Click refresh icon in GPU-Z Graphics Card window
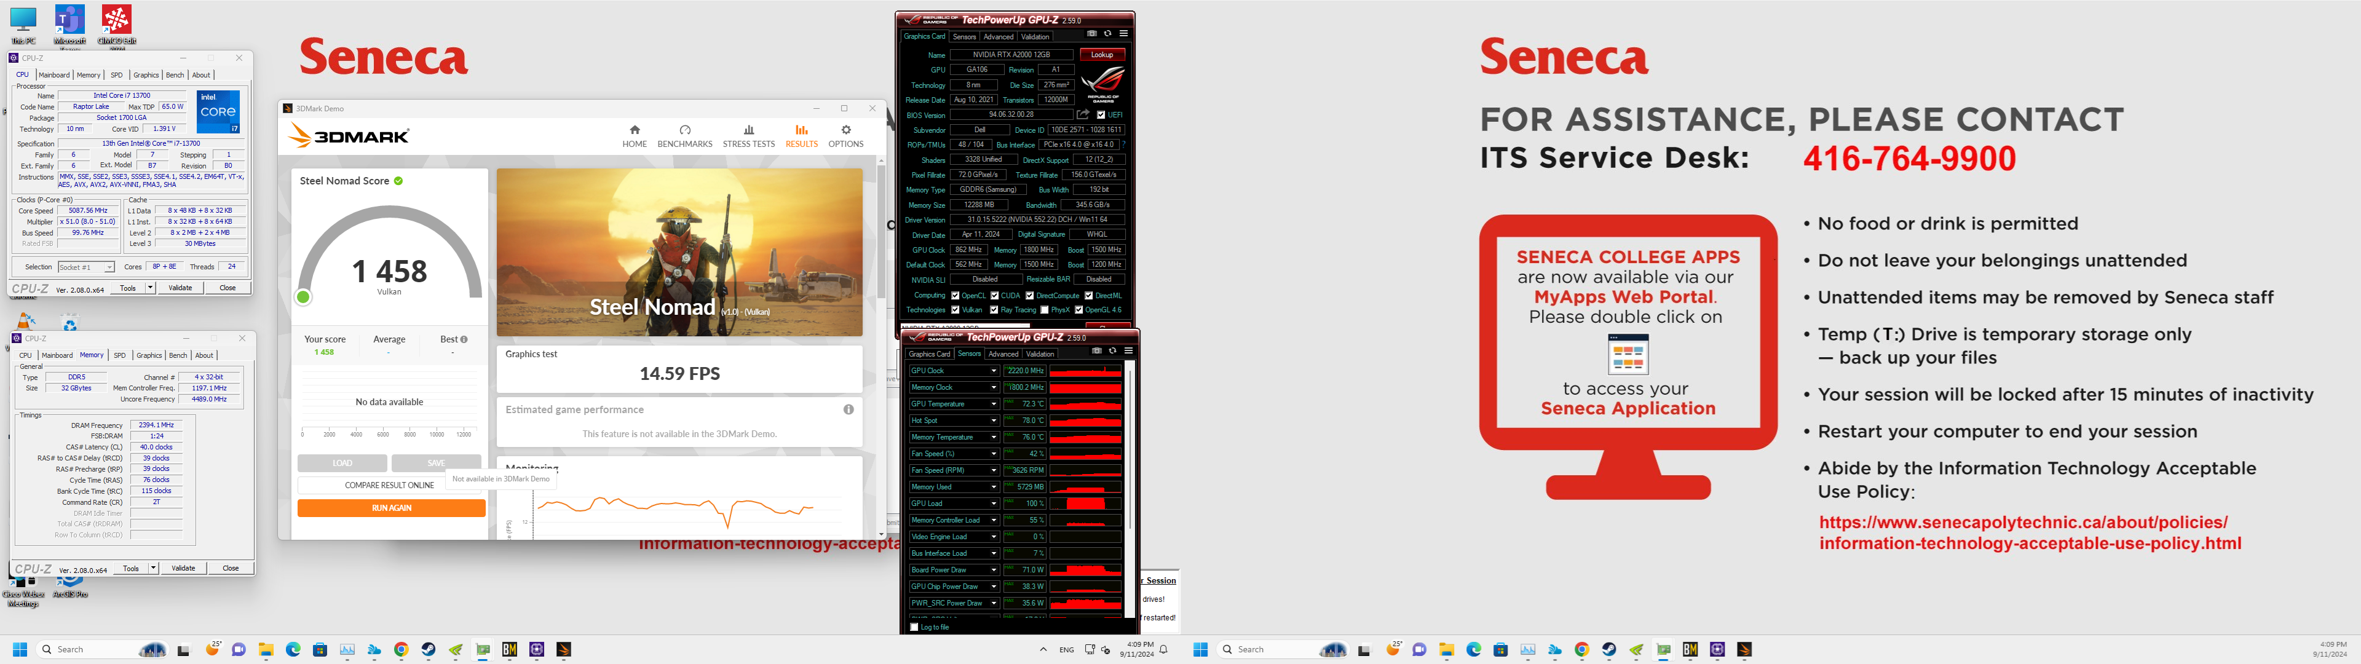Screen dimensions: 2361x664 (1107, 34)
